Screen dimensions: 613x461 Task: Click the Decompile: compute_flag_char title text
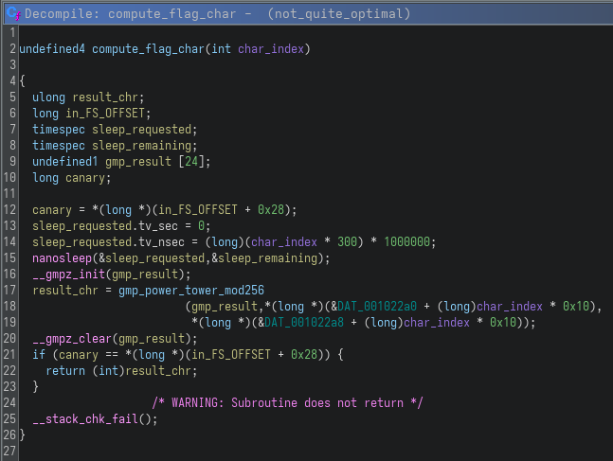click(130, 14)
